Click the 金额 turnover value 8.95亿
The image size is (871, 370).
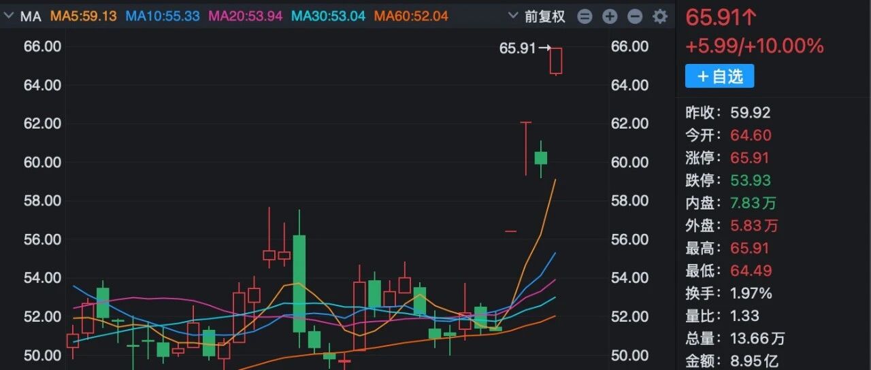click(x=754, y=360)
